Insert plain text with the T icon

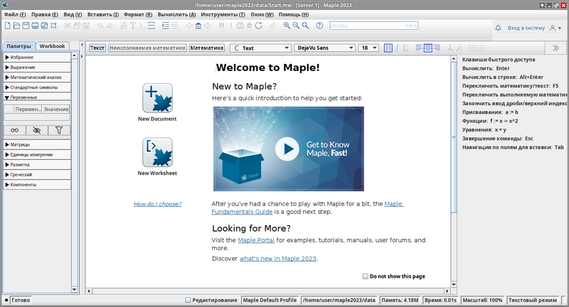pyautogui.click(x=133, y=26)
